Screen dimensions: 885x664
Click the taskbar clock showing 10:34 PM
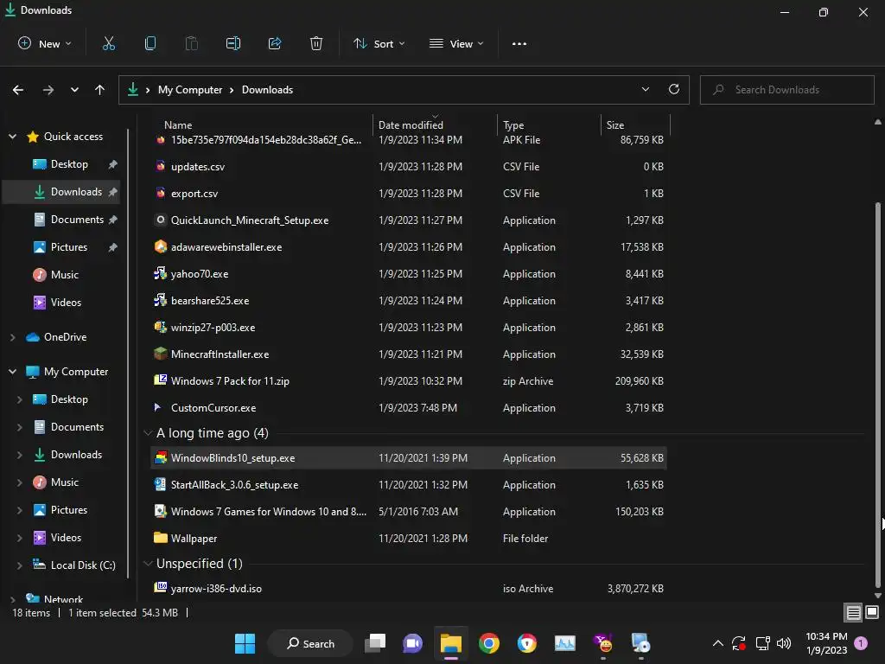coord(826,643)
